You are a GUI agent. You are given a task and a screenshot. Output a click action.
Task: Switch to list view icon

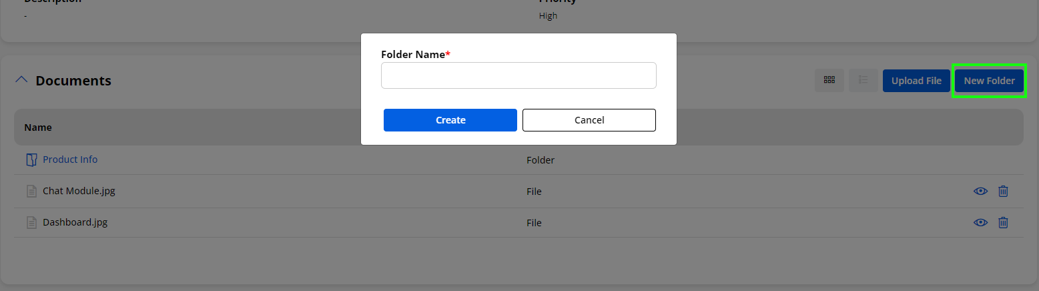coord(863,81)
